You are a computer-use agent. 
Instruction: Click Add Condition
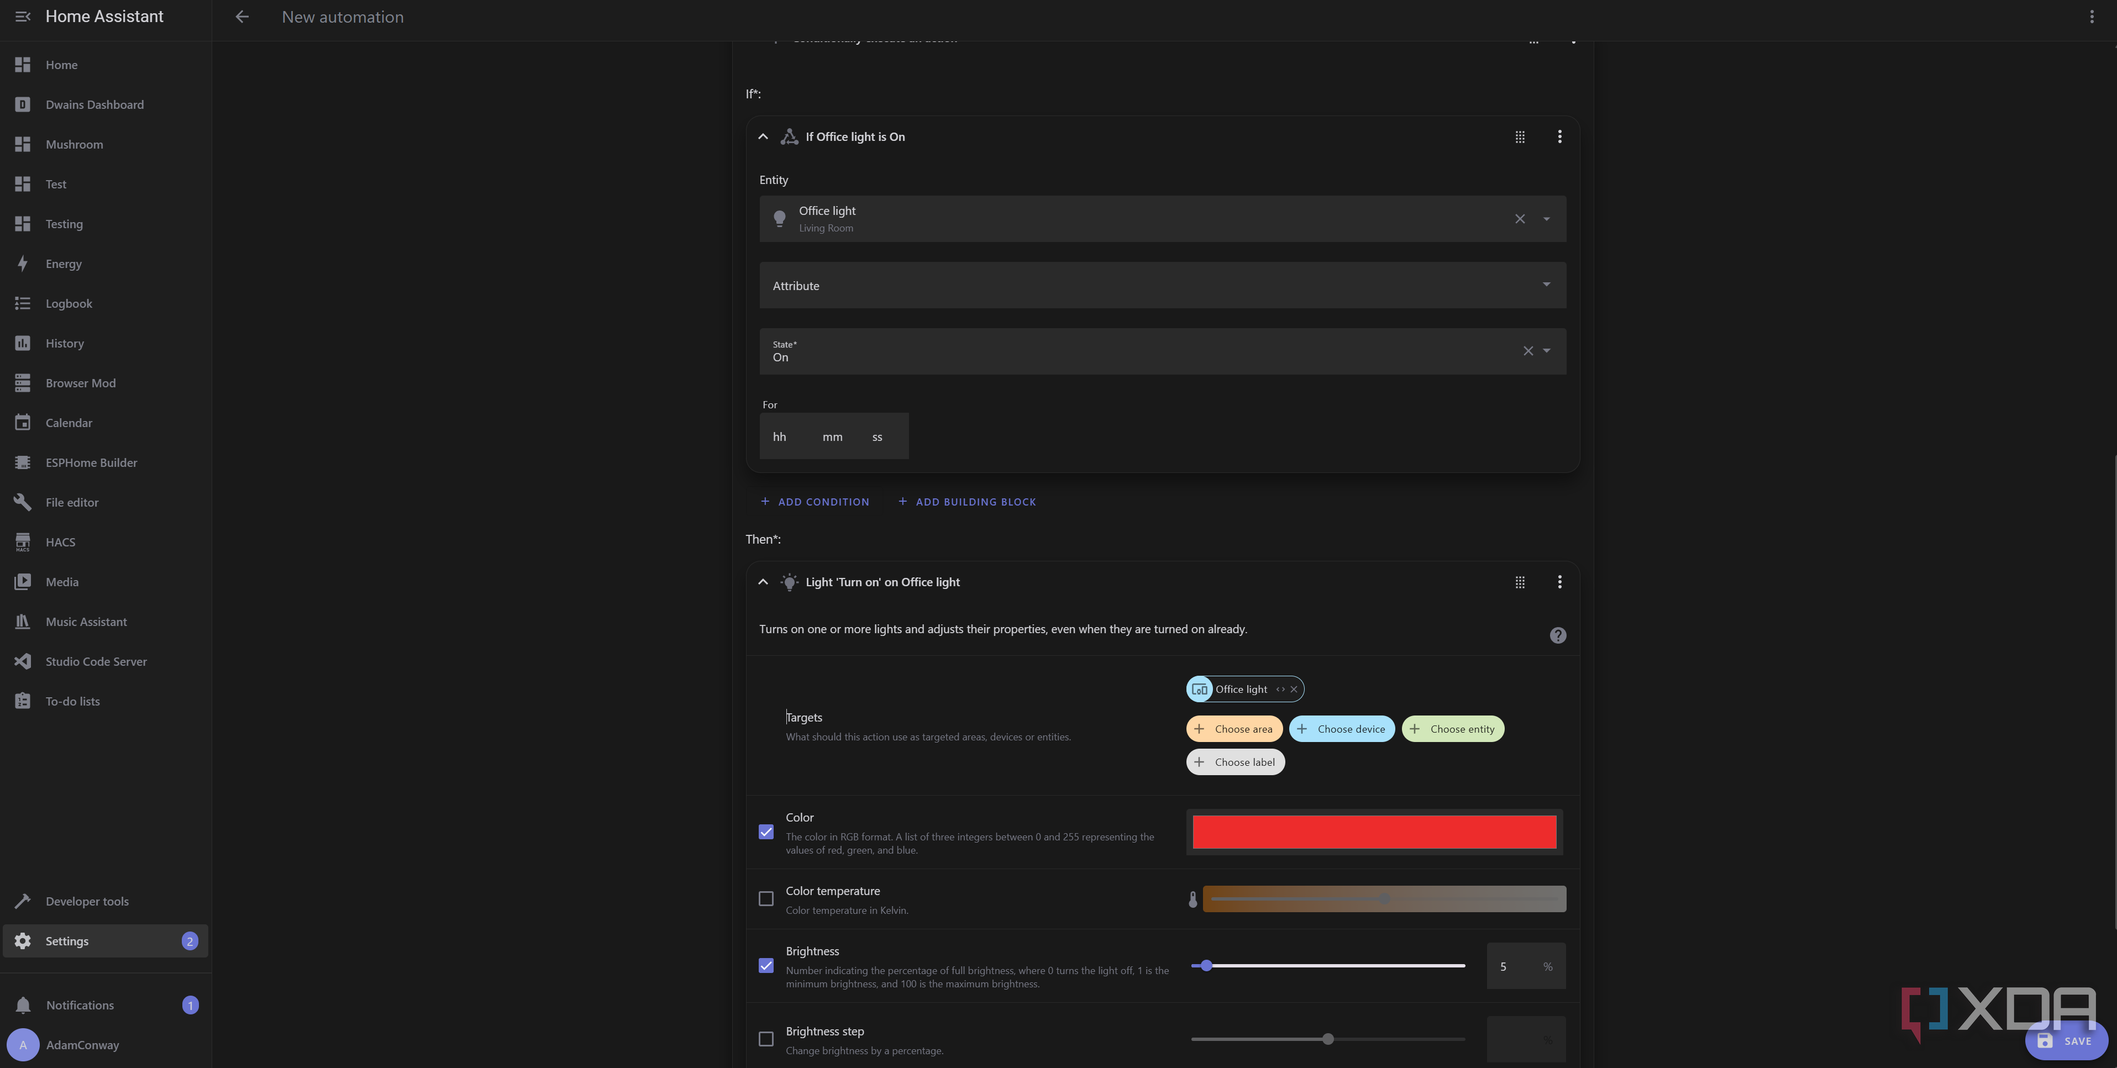[x=815, y=502]
